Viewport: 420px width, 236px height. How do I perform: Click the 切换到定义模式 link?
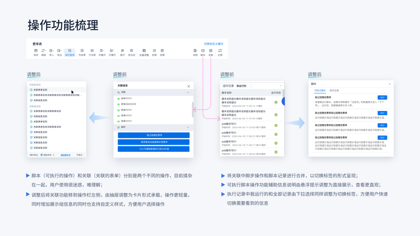[213, 44]
